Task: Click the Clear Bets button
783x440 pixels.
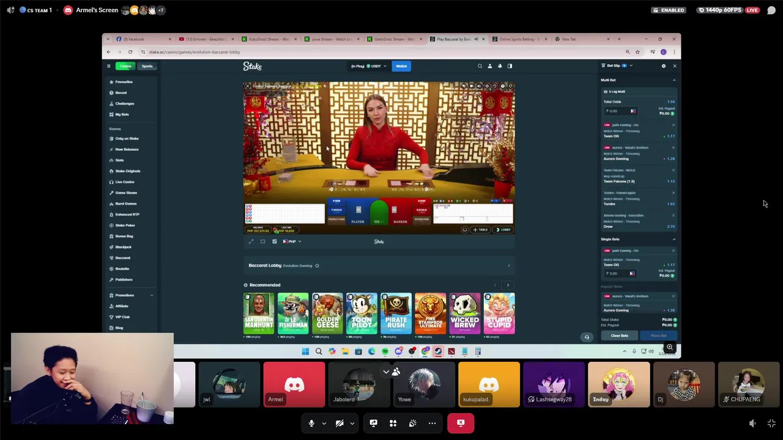Action: click(x=619, y=335)
